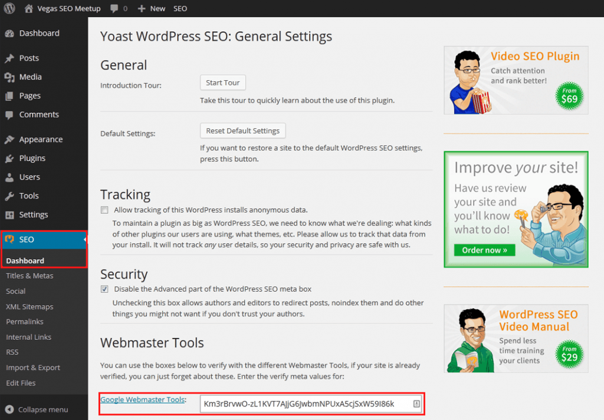The height and width of the screenshot is (420, 604).
Task: Open the Video SEO Plugin banner
Action: pyautogui.click(x=516, y=80)
